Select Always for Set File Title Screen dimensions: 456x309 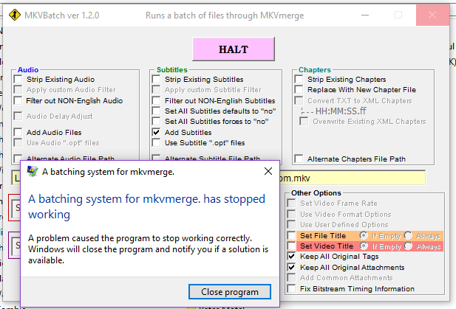408,235
